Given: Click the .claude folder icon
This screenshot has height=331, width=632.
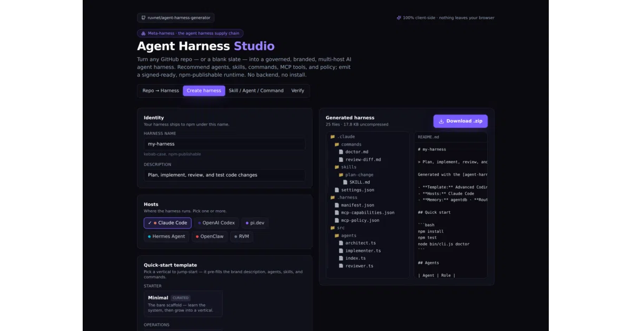Looking at the screenshot, I should tap(332, 137).
